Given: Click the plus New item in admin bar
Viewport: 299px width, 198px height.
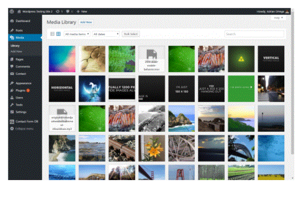Looking at the screenshot, I should coord(82,12).
